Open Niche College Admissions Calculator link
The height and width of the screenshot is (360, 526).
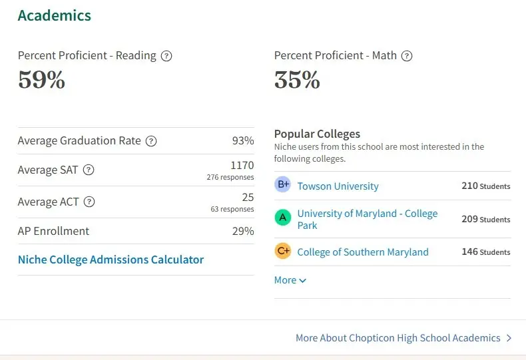coord(111,260)
